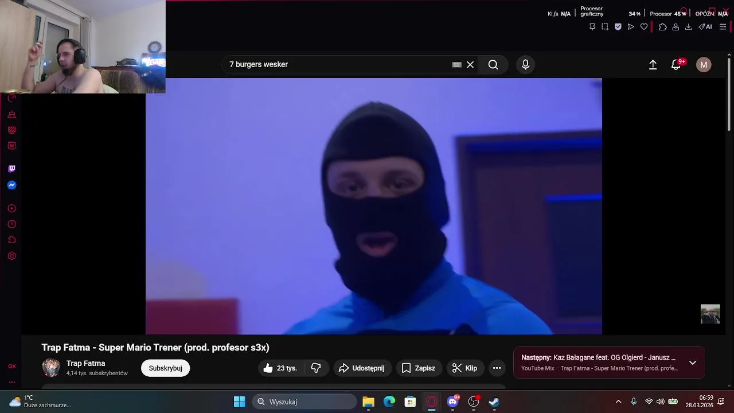Open OBS Studio from the taskbar
Viewport: 734px width, 413px height.
[x=474, y=402]
